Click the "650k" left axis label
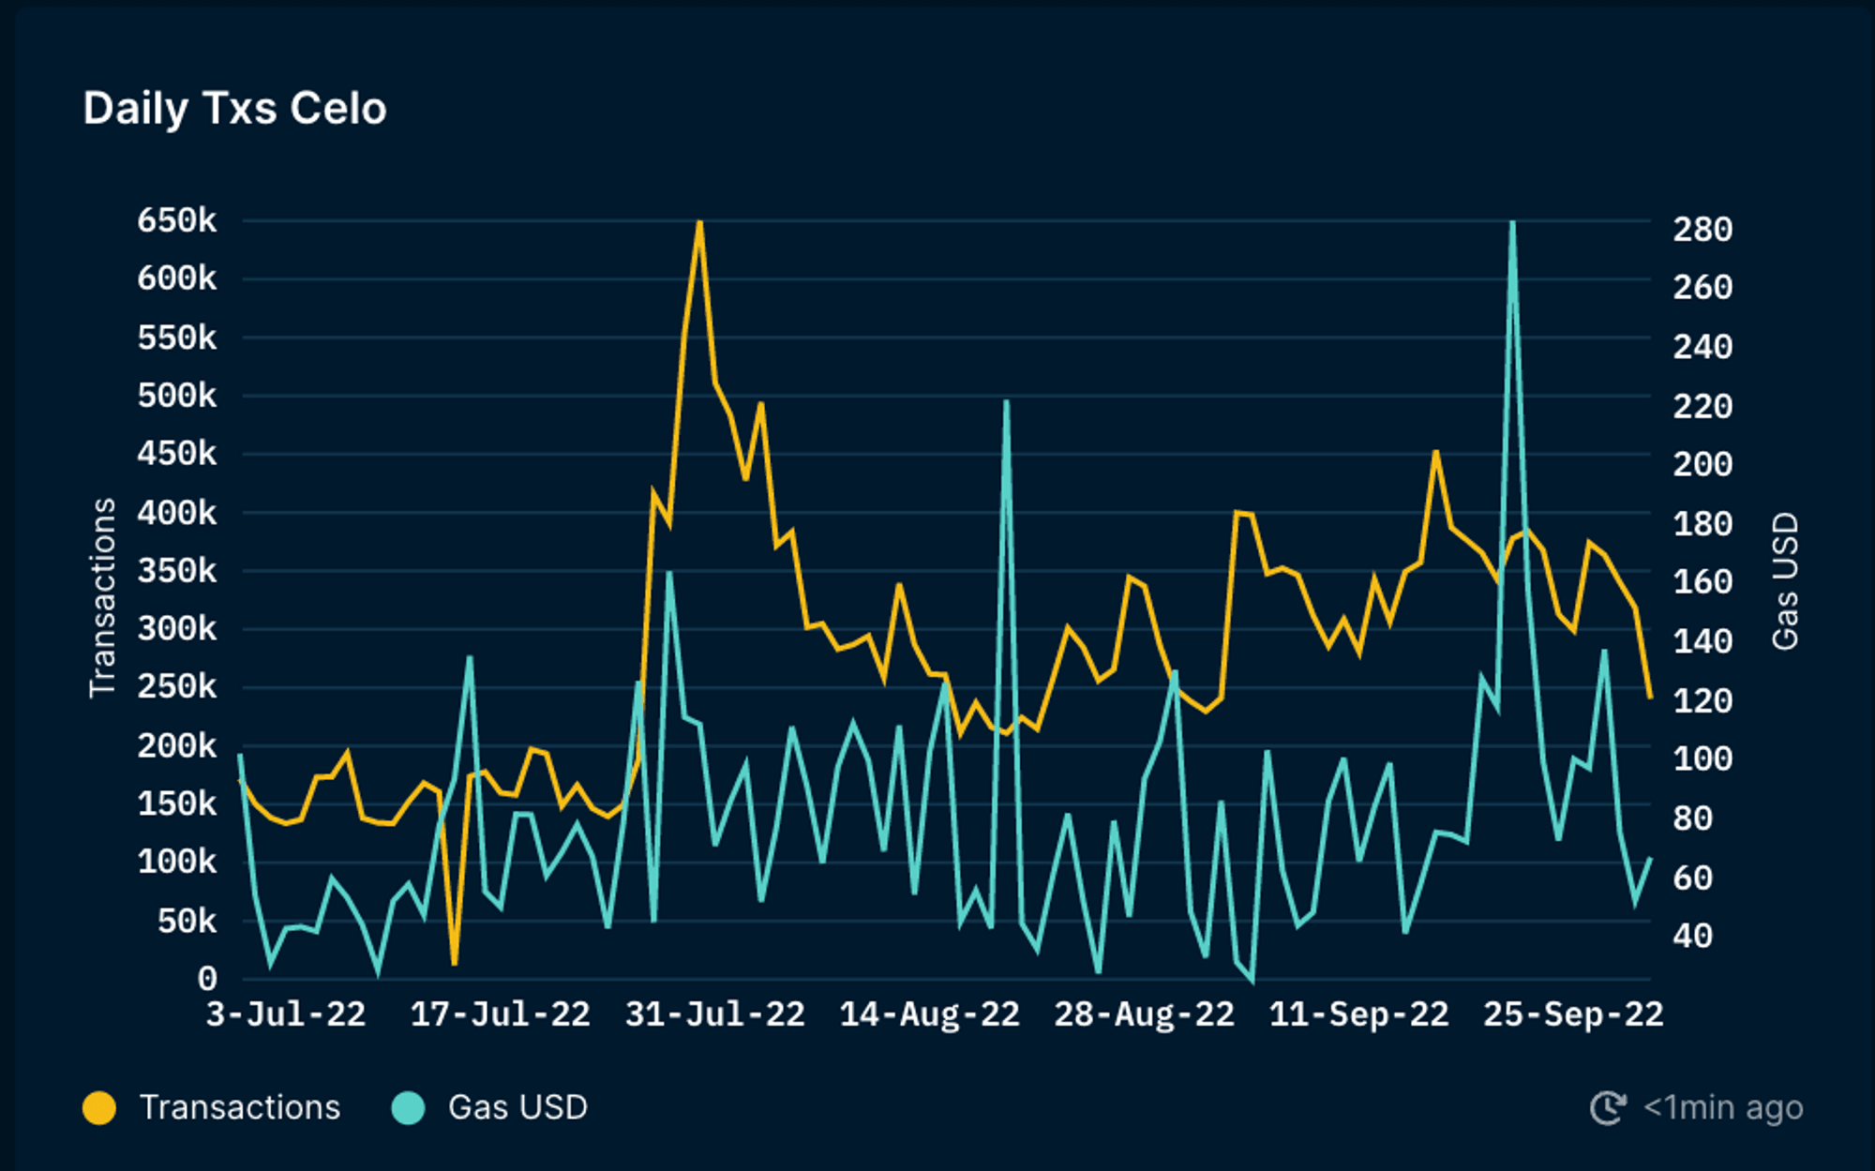Image resolution: width=1875 pixels, height=1171 pixels. (177, 220)
